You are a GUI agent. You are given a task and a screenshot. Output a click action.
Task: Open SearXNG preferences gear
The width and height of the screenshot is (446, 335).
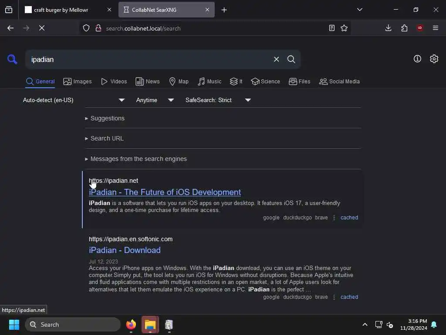click(434, 59)
